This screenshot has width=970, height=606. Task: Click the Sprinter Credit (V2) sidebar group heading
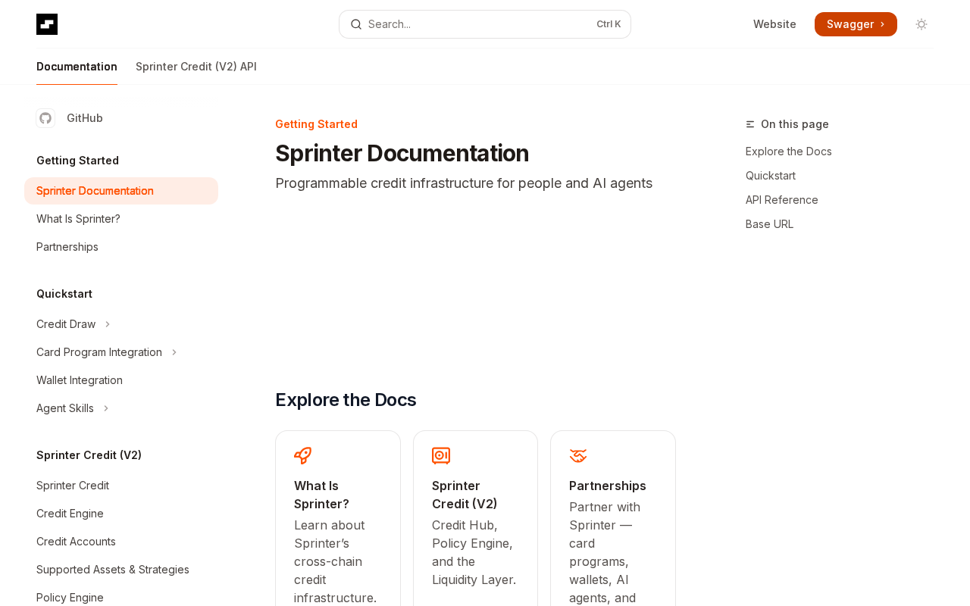click(x=89, y=455)
